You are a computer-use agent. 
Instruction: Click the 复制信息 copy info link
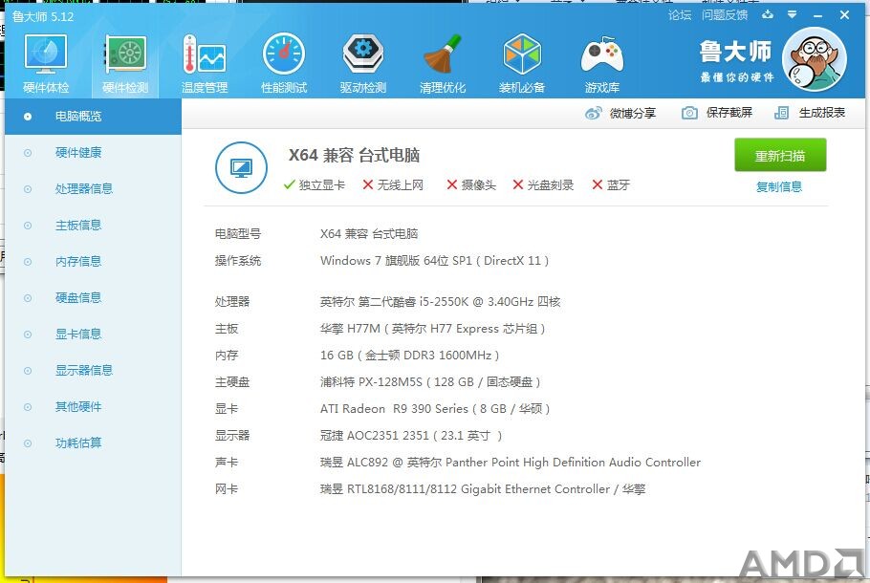(779, 187)
